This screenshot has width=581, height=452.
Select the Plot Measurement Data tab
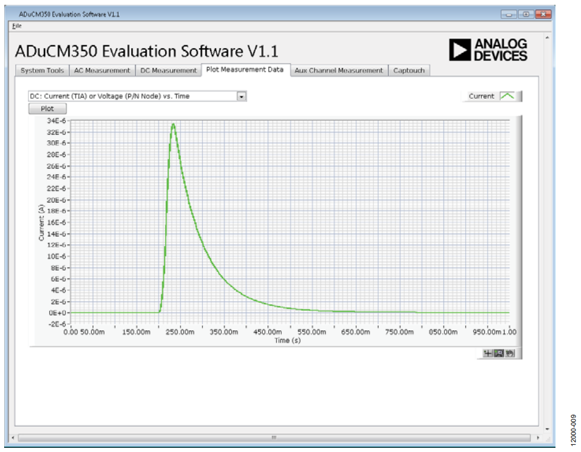[x=245, y=69]
